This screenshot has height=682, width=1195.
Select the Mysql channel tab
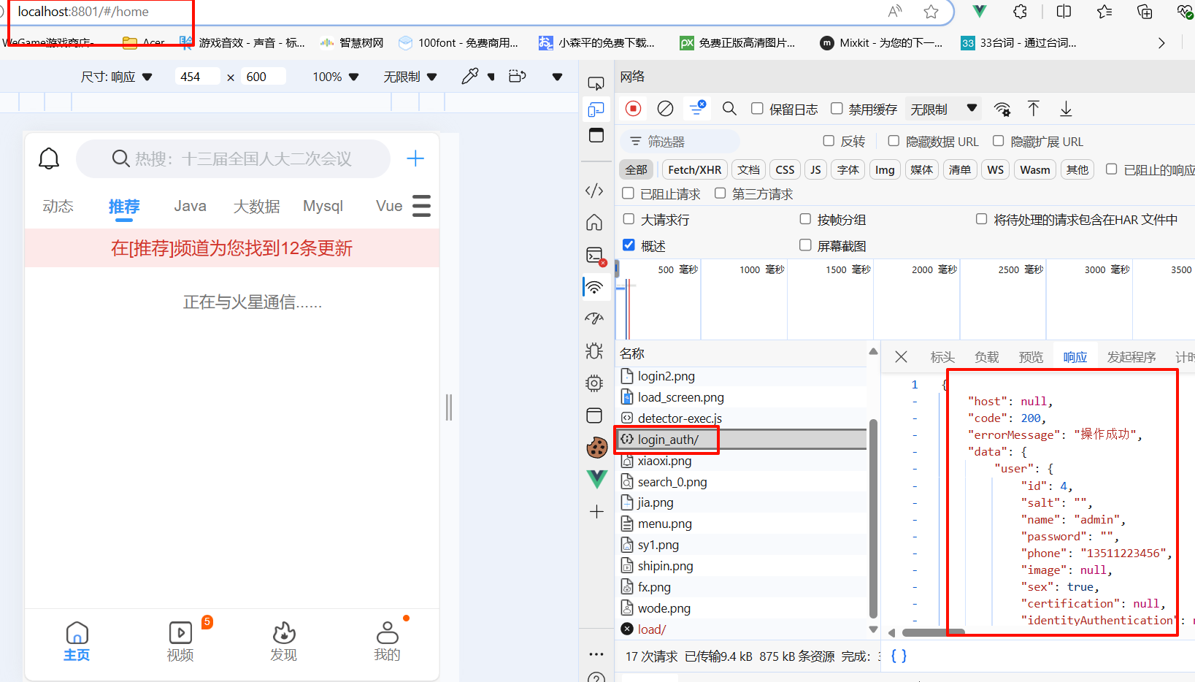coord(323,207)
